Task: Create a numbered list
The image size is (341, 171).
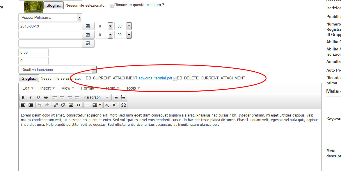Action: (x=123, y=97)
